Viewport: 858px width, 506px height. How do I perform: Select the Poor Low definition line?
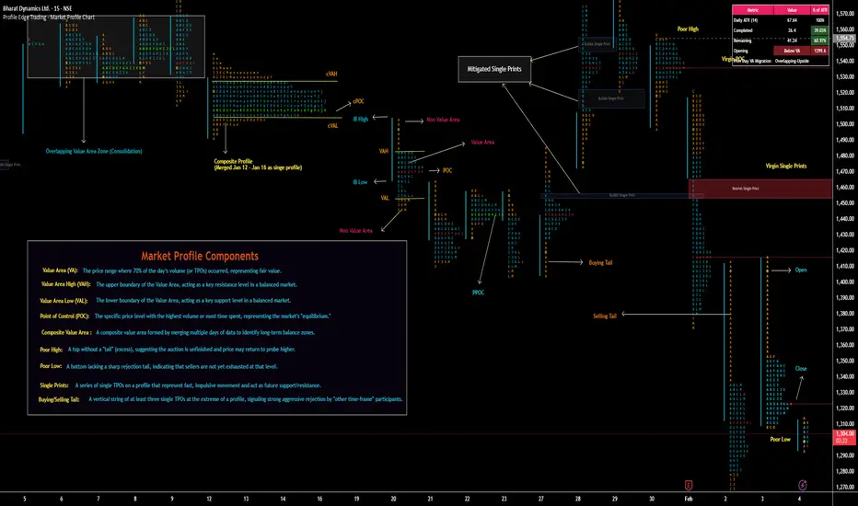[158, 366]
